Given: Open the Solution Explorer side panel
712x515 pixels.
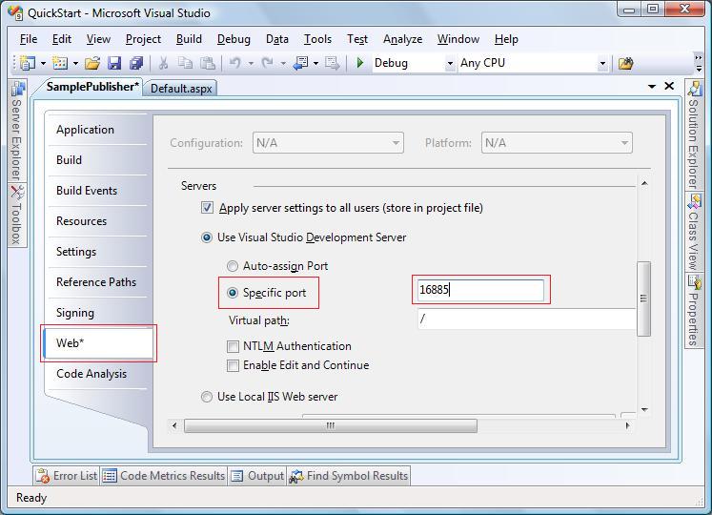Looking at the screenshot, I should 693,140.
